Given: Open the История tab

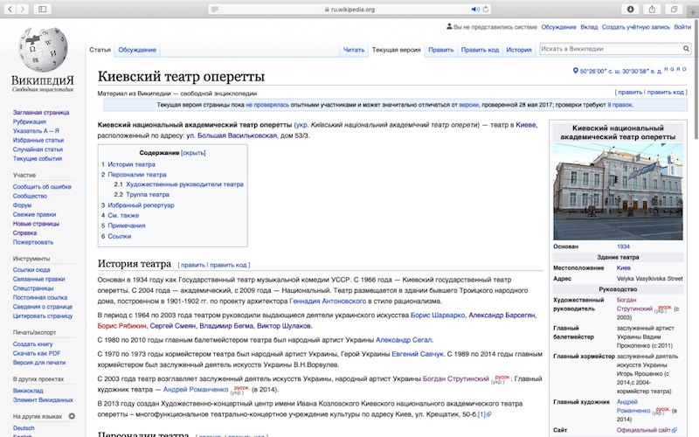Looking at the screenshot, I should point(519,50).
